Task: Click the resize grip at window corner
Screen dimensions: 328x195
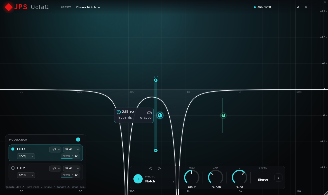Action: 326,193
